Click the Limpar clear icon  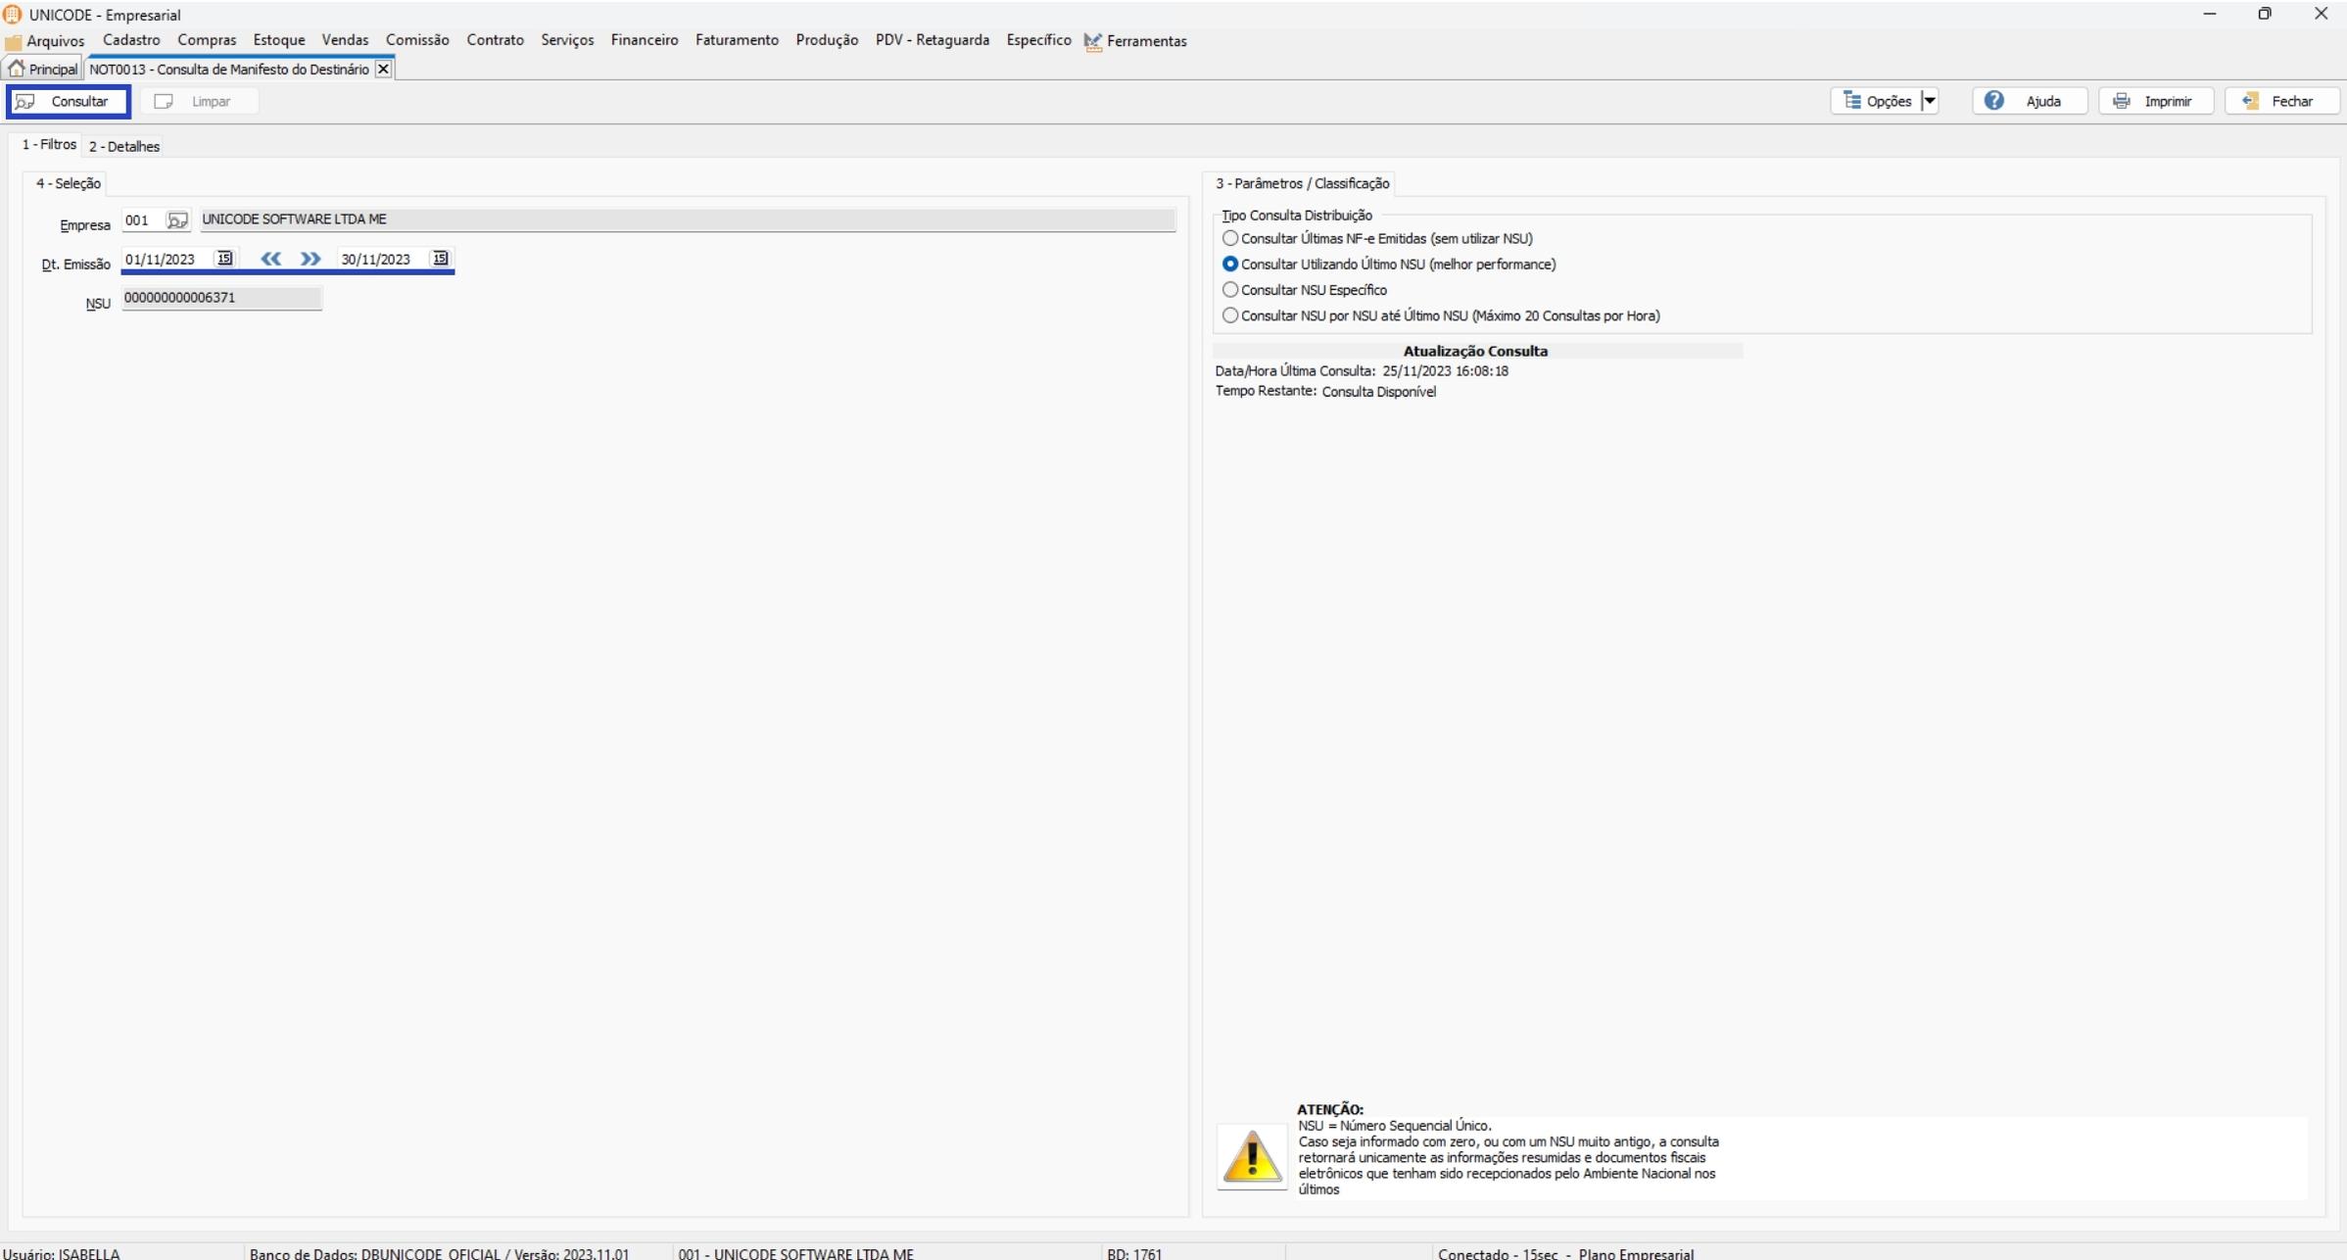coord(164,101)
